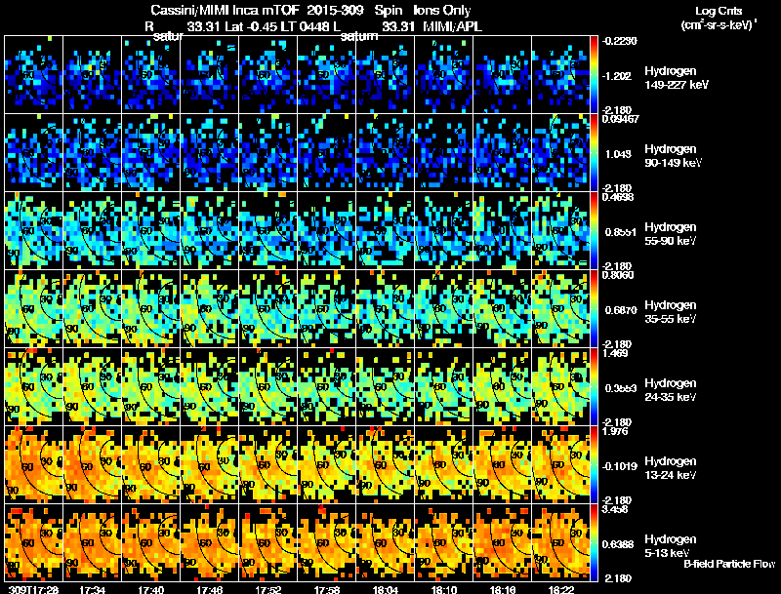The image size is (781, 594).
Task: Select the '(cm²-sr-s-keV)' units label
Action: coord(719,24)
